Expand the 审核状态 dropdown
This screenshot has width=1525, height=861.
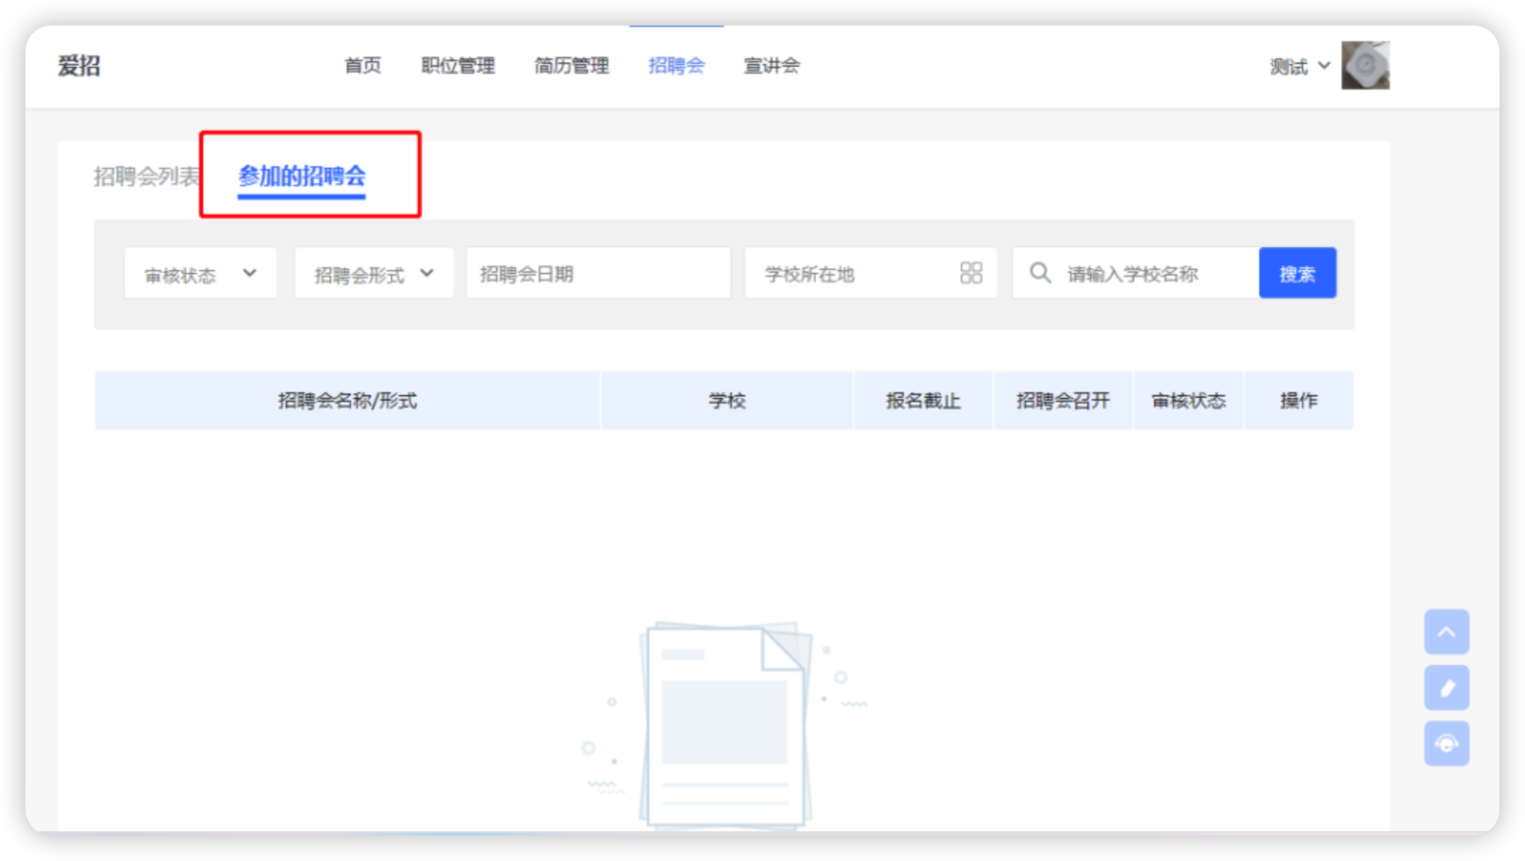pos(200,274)
